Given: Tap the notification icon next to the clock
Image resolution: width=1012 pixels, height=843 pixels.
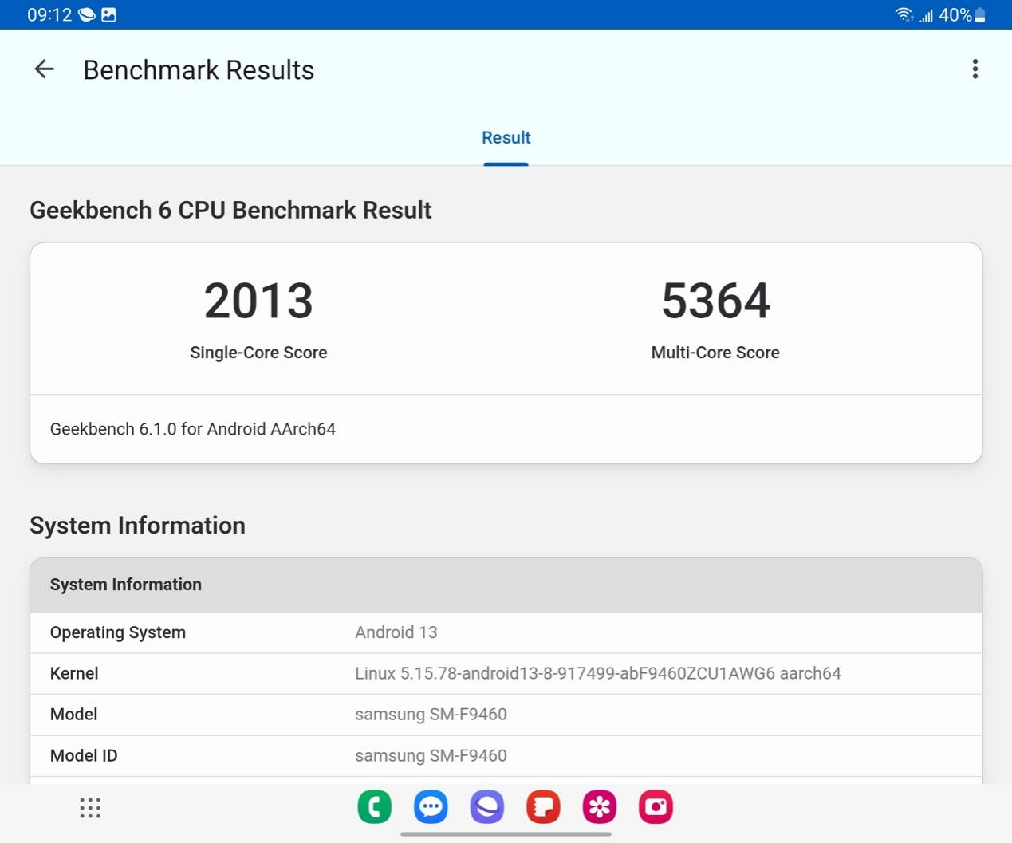Looking at the screenshot, I should click(87, 14).
